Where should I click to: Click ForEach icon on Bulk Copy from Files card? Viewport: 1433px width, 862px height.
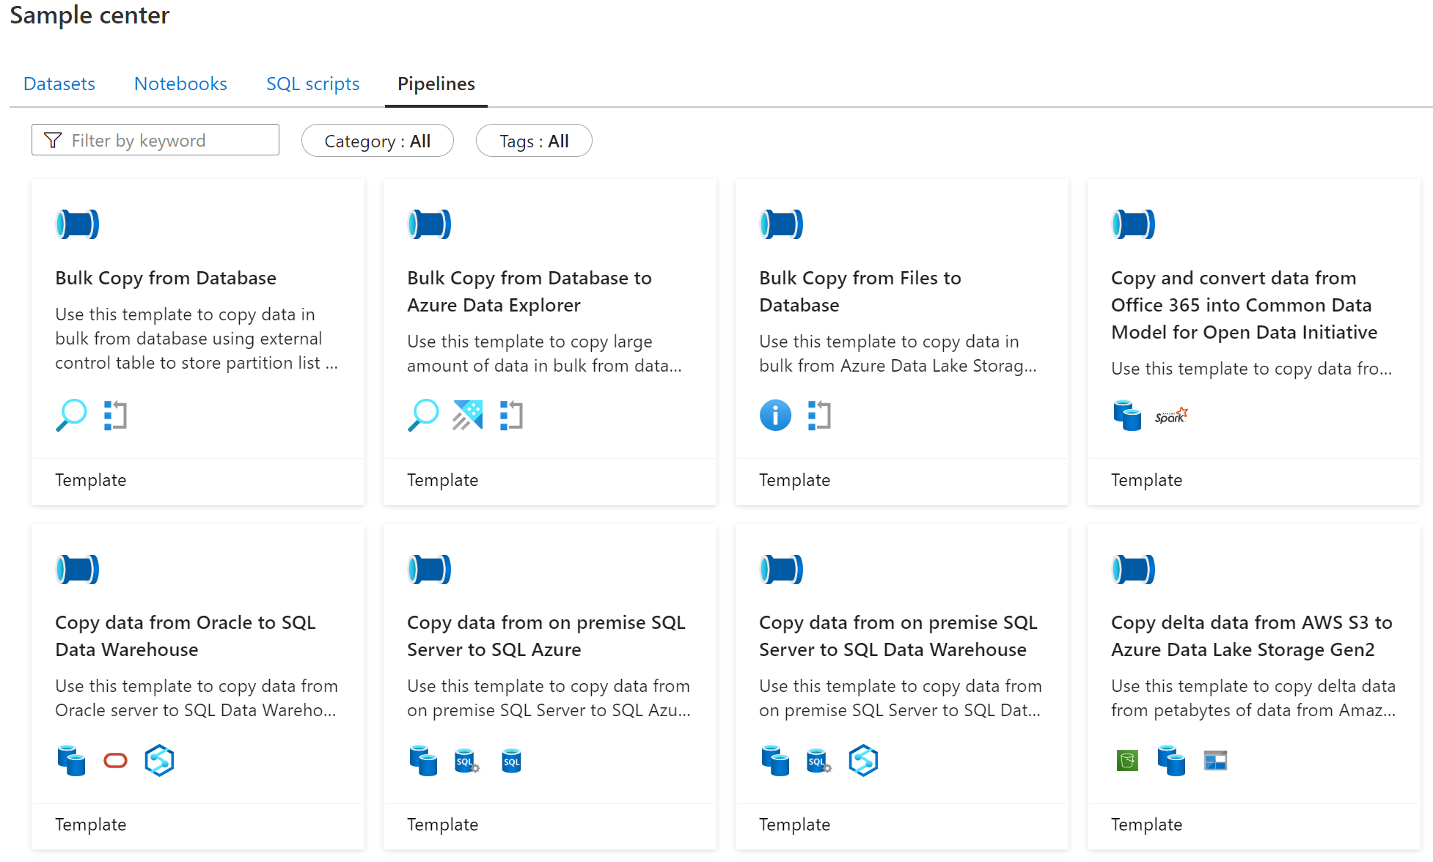819,416
